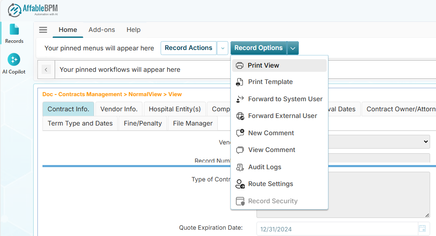Viewport: 436px width, 236px height.
Task: Open the Vendor combo box
Action: click(x=378, y=142)
